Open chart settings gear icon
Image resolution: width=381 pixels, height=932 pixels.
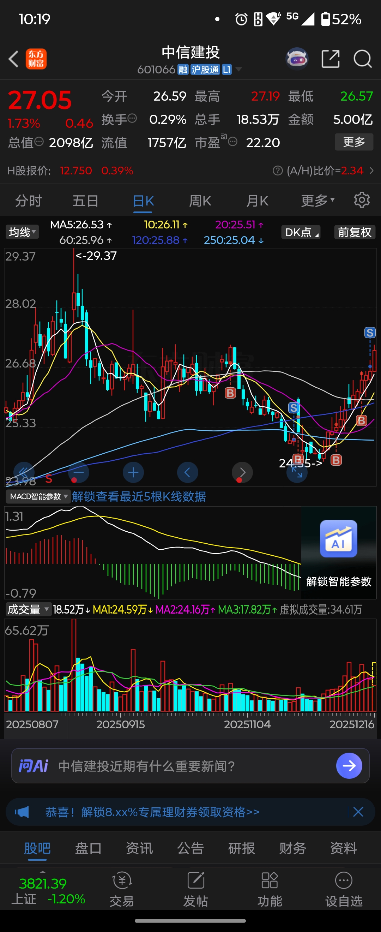[362, 200]
